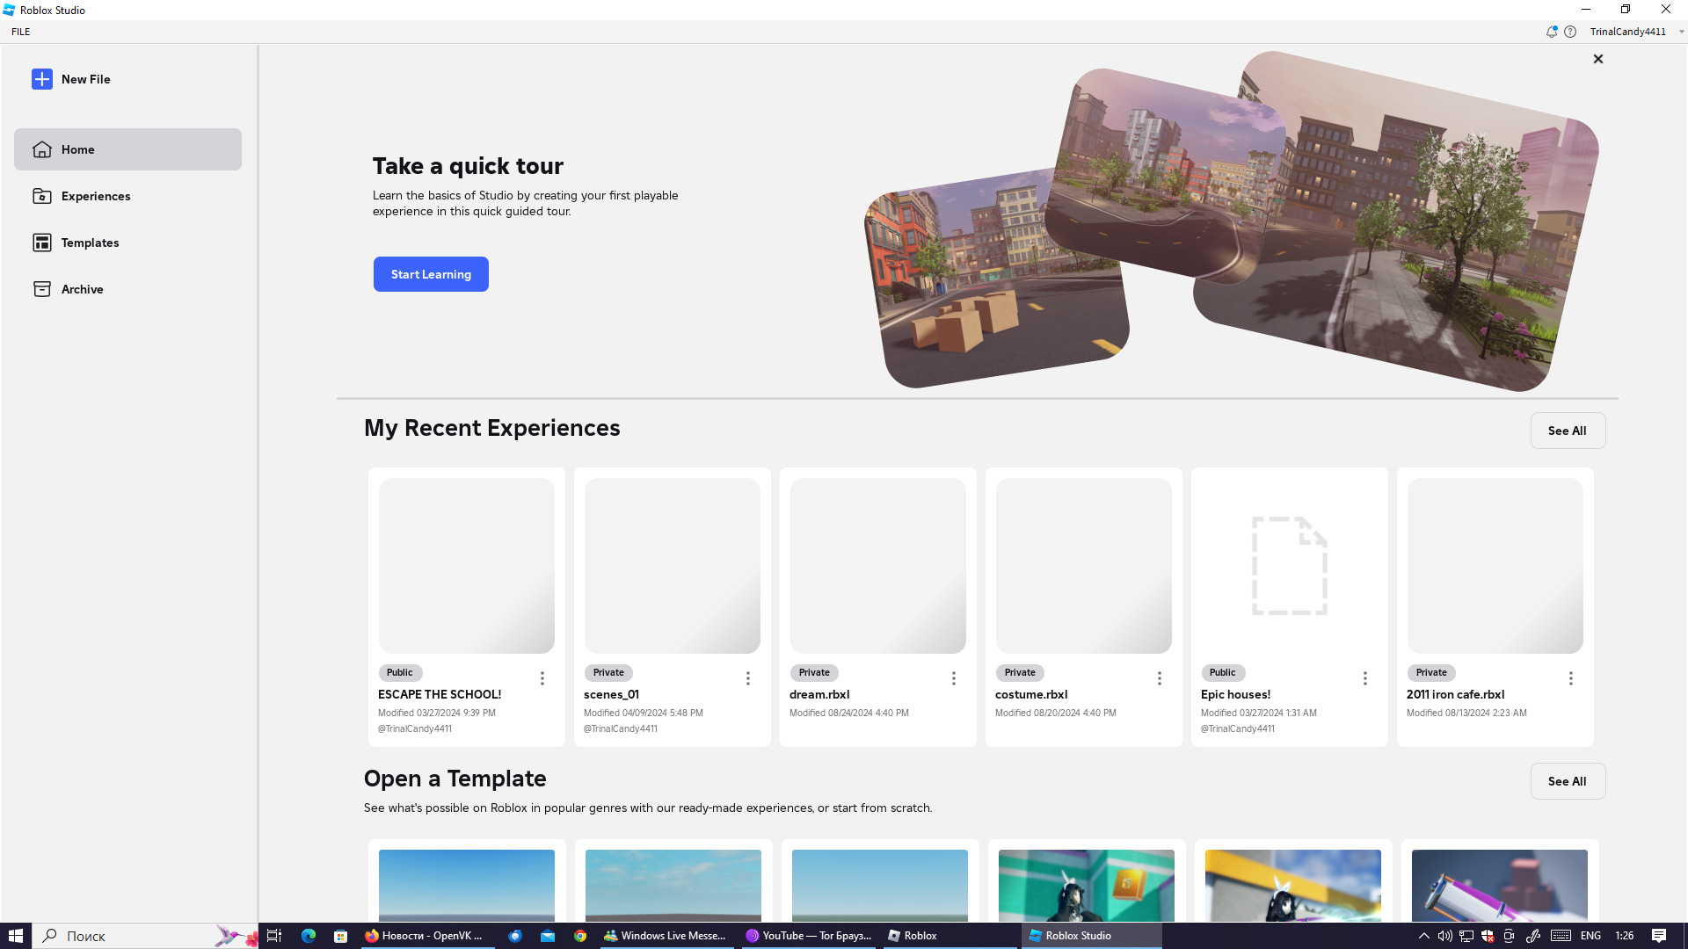This screenshot has height=949, width=1688.
Task: Open options menu for ESCAPE THE SCHOOL!
Action: pos(542,678)
